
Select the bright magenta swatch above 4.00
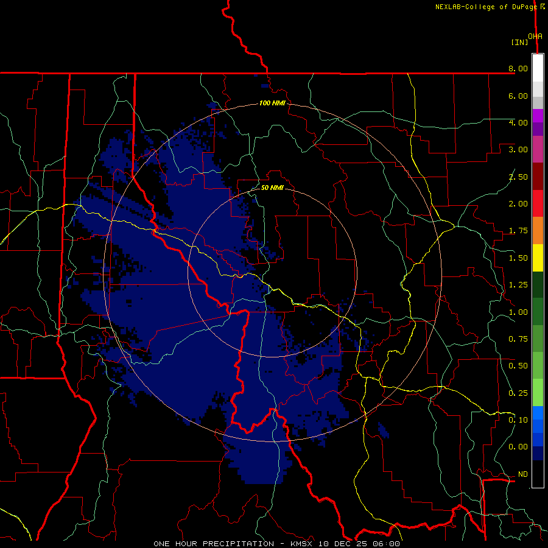pyautogui.click(x=538, y=116)
